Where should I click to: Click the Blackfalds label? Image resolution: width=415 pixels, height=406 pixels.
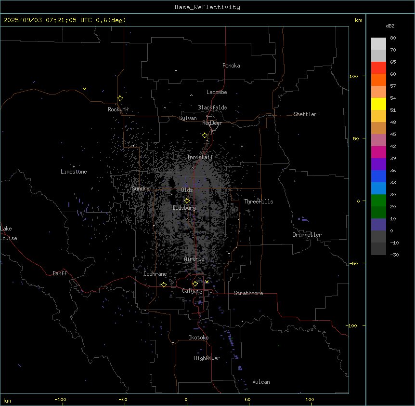tap(212, 108)
